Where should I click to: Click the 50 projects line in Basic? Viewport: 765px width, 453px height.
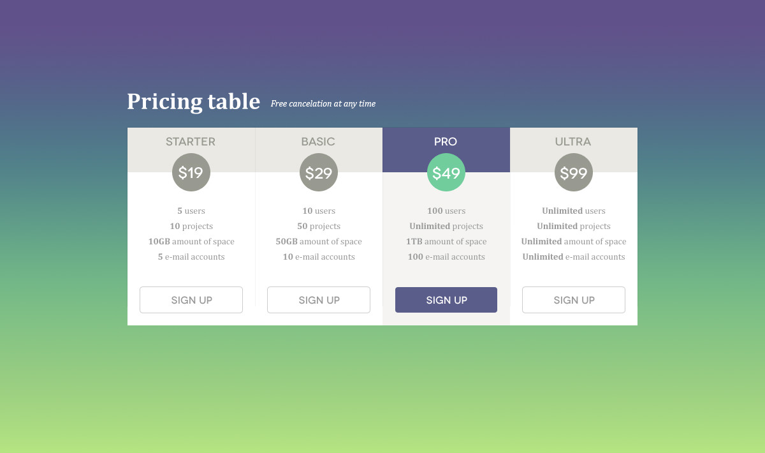[x=319, y=226]
